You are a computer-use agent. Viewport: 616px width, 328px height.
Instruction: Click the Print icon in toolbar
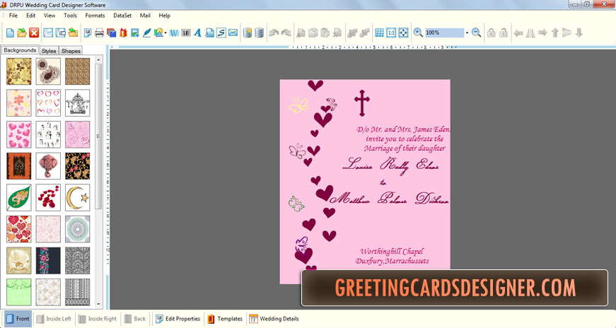pos(100,33)
